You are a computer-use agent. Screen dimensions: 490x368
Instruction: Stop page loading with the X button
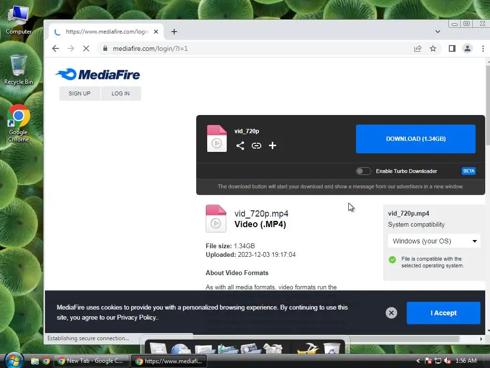coord(86,48)
